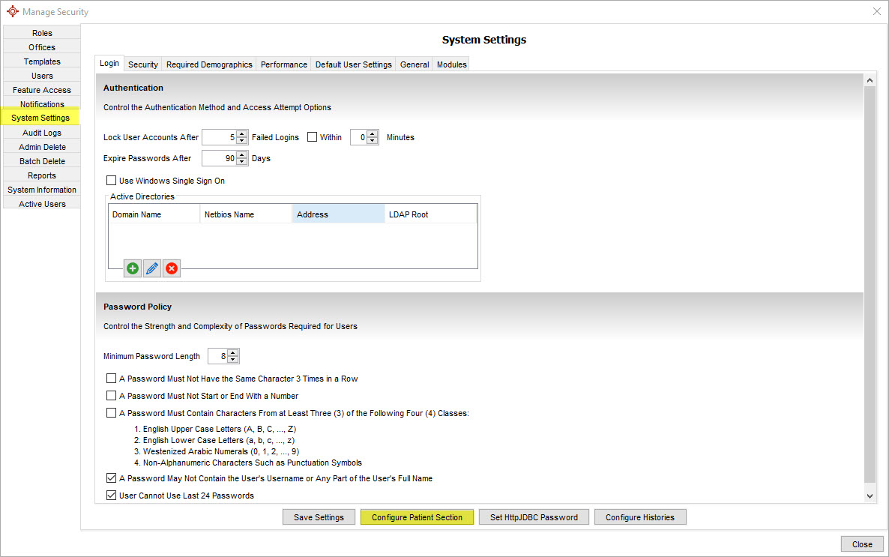Open the Required Demographics tab
Image resolution: width=889 pixels, height=557 pixels.
click(x=209, y=64)
